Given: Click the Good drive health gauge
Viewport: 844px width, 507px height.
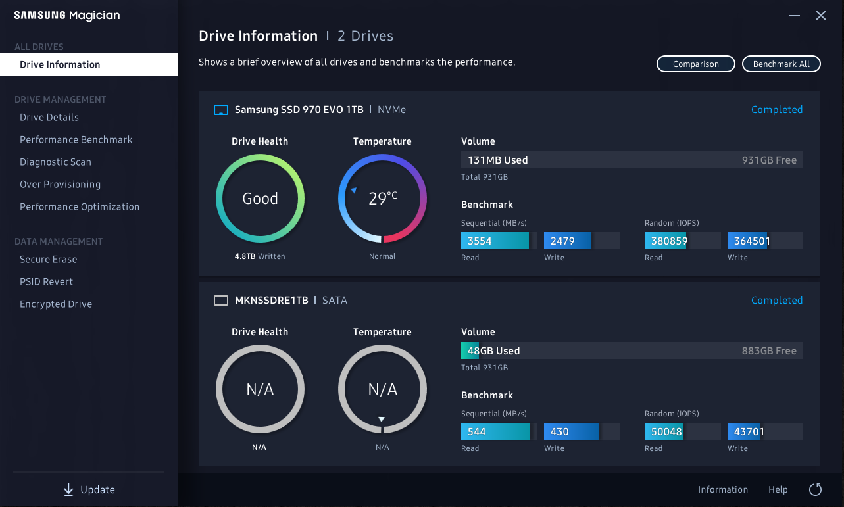Looking at the screenshot, I should [x=260, y=199].
